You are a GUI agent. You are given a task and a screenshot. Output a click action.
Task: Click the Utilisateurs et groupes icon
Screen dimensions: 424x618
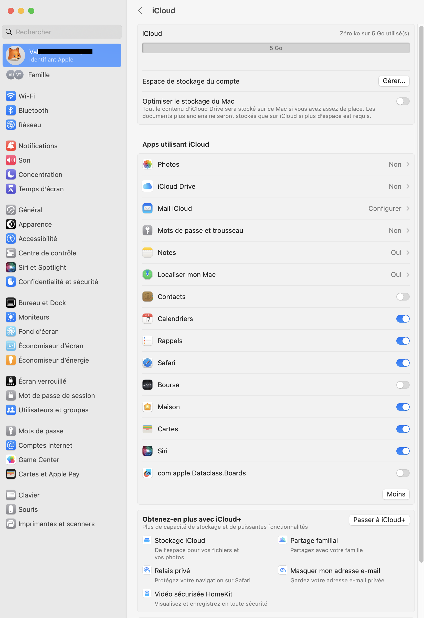point(11,410)
